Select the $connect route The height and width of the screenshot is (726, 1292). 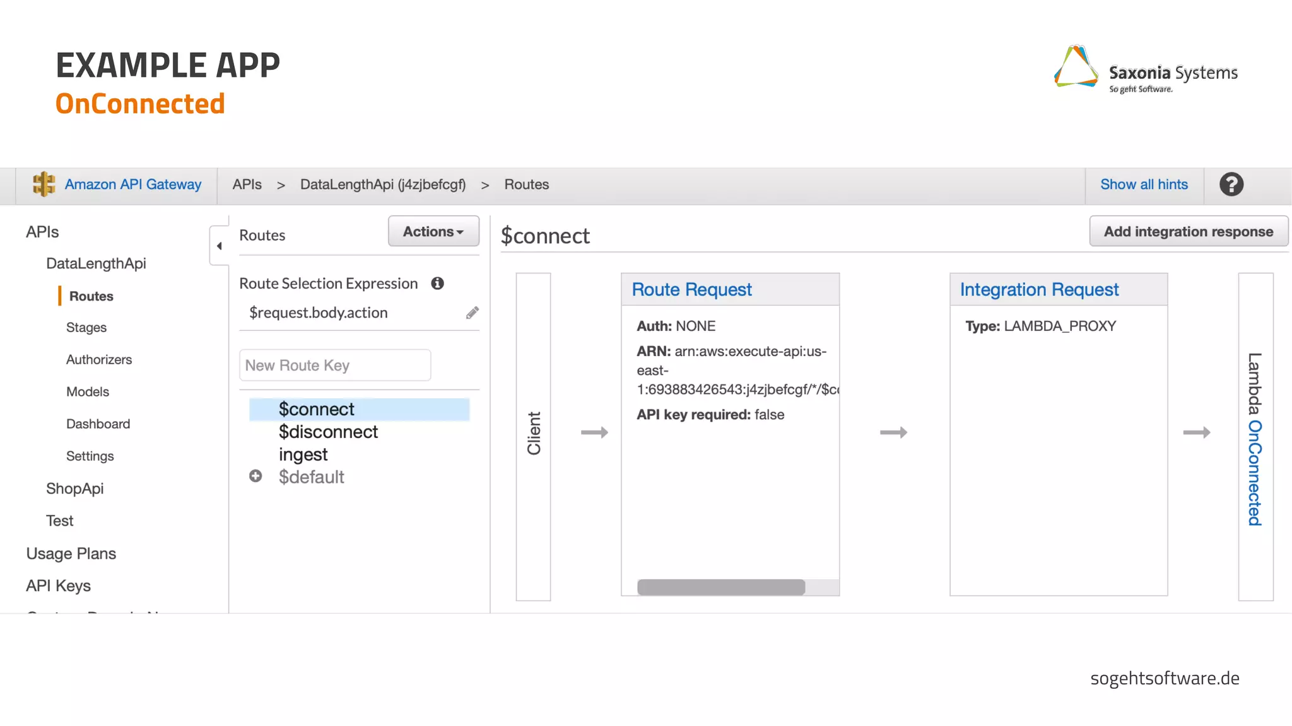click(x=359, y=409)
